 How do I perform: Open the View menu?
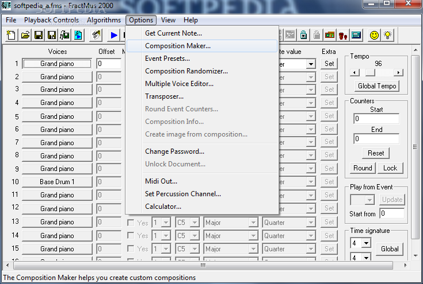[168, 20]
